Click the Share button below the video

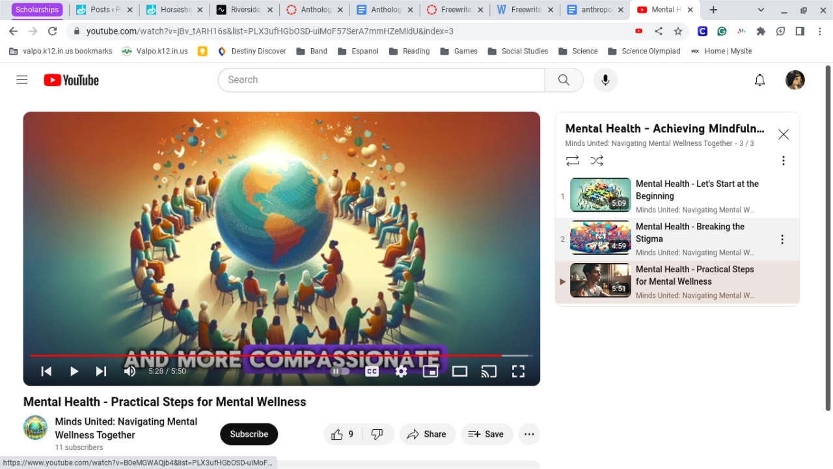427,434
